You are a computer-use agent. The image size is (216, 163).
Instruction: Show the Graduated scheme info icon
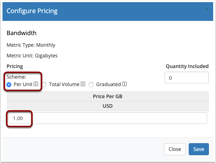tap(124, 84)
